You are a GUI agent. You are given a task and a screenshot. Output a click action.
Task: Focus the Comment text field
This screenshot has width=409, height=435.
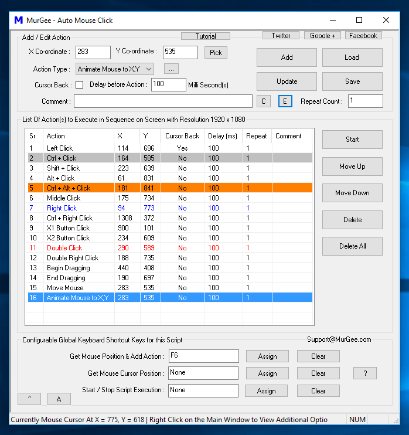[163, 101]
